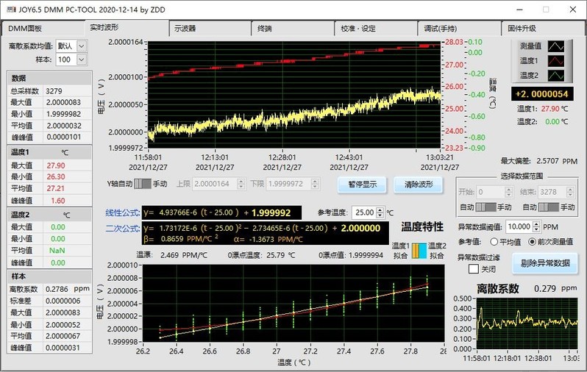The height and width of the screenshot is (372, 587).
Task: Click the 温度1/温度2 拟合 selector switch
Action: pos(419,250)
